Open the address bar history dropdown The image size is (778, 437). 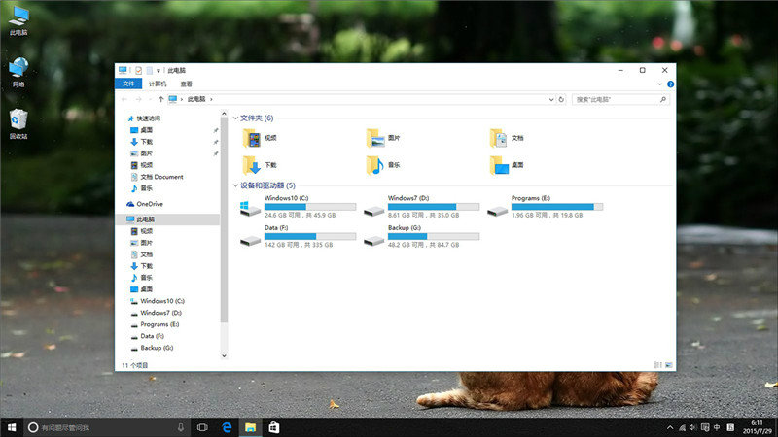pos(551,99)
